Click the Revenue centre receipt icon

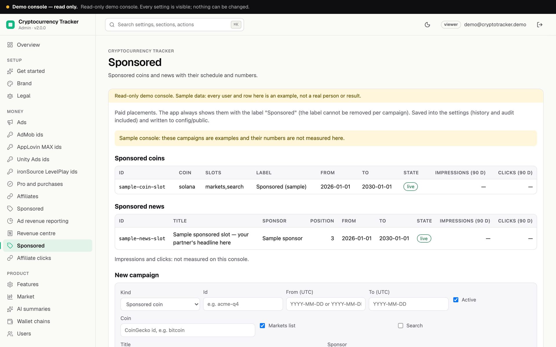tap(10, 233)
